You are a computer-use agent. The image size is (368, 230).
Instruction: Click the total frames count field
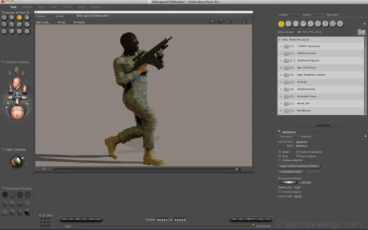[x=180, y=220]
